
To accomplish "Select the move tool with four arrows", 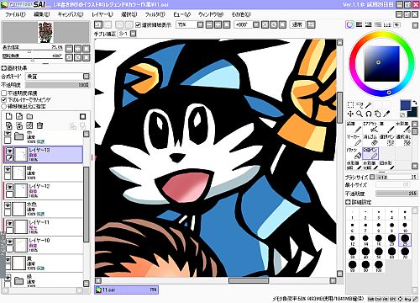I will coord(350,114).
